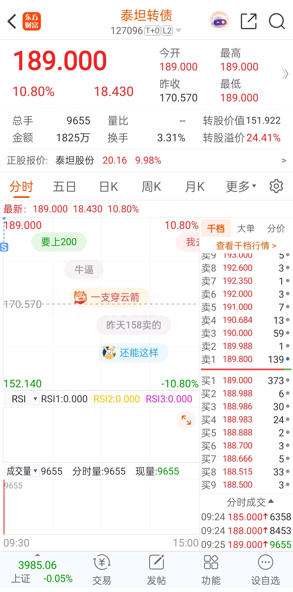Tap the L2 badge under title

(167, 31)
